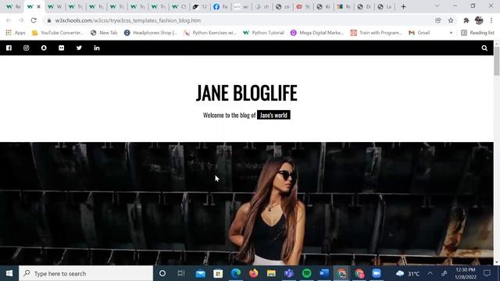Bookmark this page with the star icon
The image size is (500, 281).
pyautogui.click(x=451, y=20)
